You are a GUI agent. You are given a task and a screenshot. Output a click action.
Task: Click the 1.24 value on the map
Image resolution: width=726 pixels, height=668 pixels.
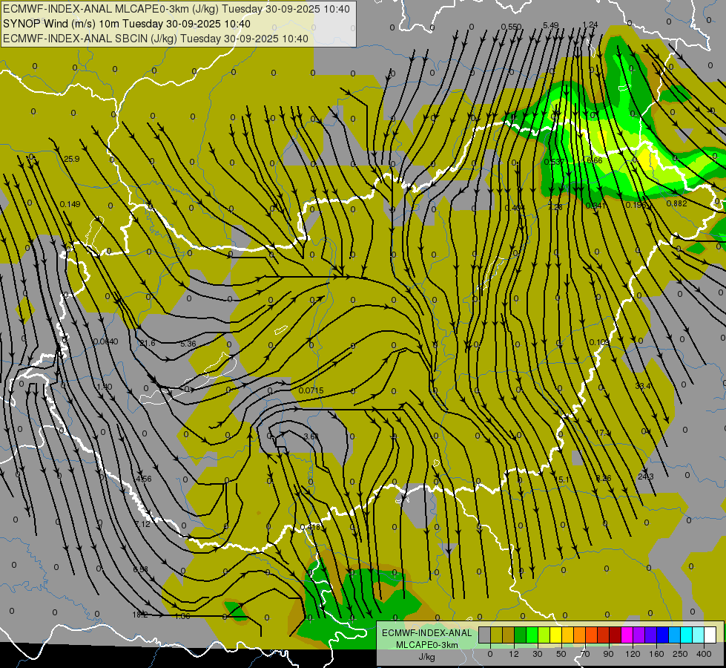click(x=590, y=24)
